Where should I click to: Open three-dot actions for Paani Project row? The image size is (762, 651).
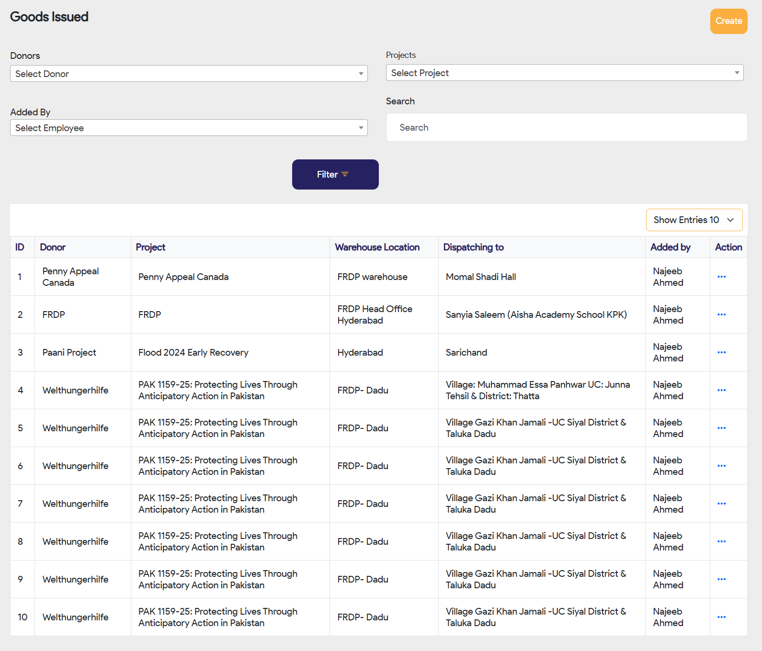click(721, 352)
